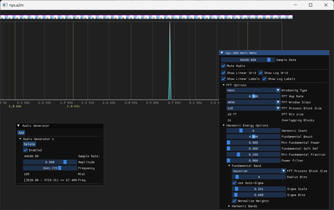The width and height of the screenshot is (334, 210).
Task: Collapse the Harmonic Energy Options section
Action: tap(224, 125)
